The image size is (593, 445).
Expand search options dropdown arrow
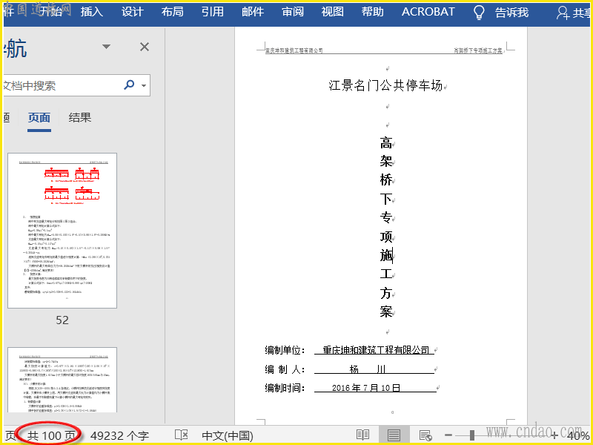(144, 85)
